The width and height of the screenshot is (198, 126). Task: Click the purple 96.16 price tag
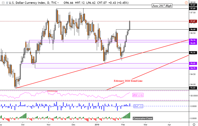click(193, 40)
